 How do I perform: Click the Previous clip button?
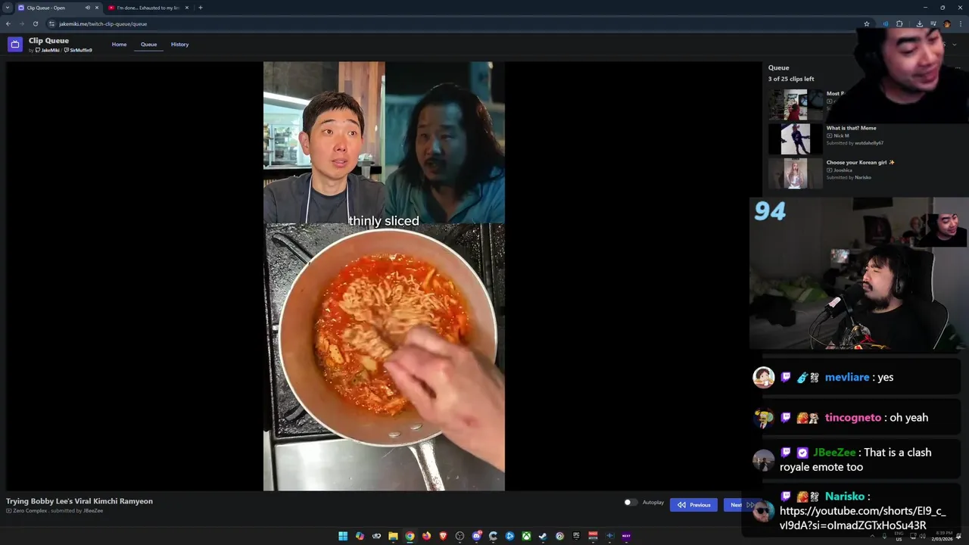pyautogui.click(x=693, y=505)
